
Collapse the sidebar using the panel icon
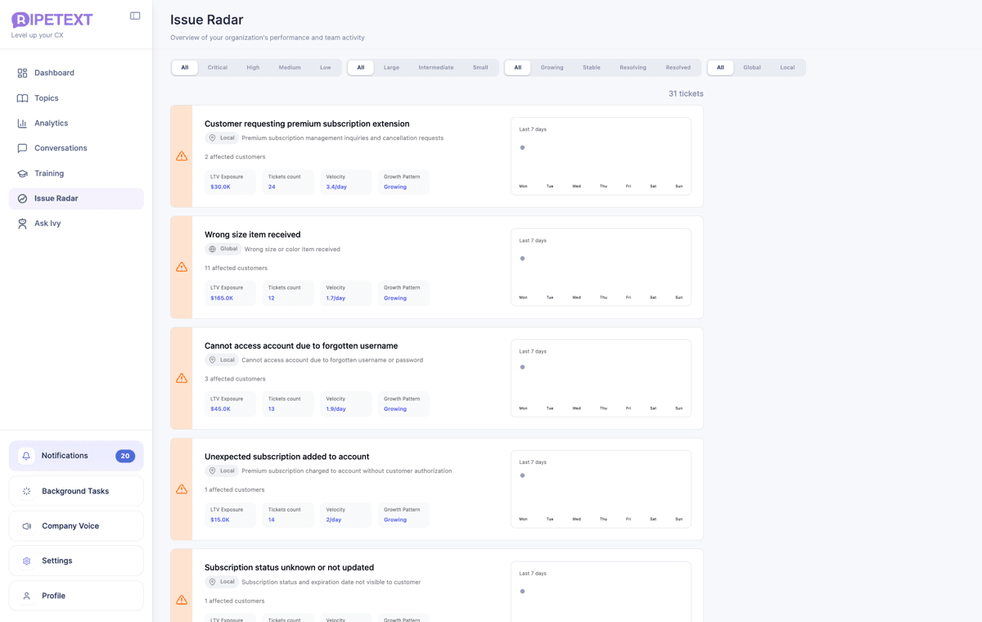[x=134, y=15]
